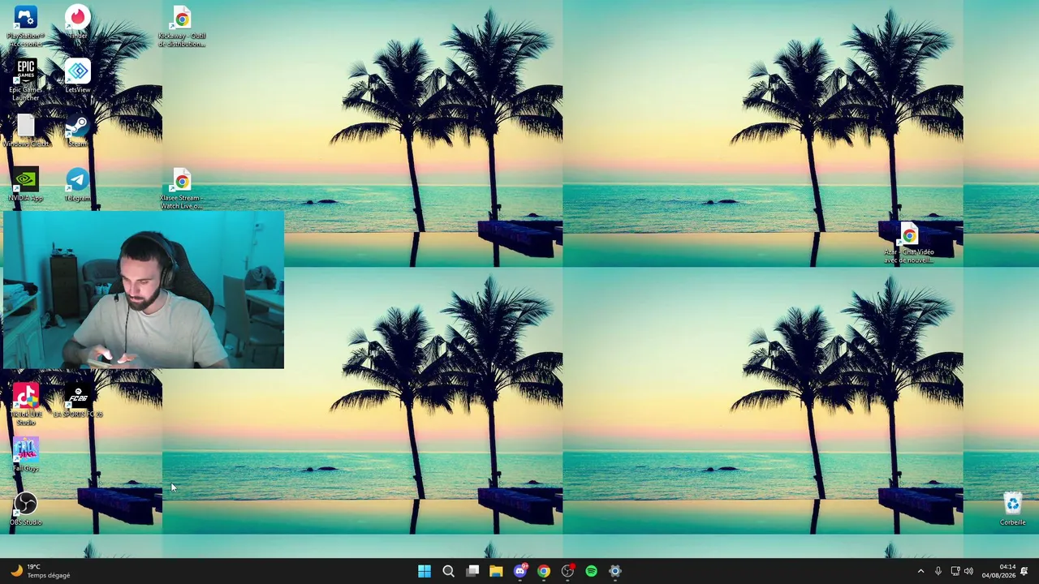Open the PlayStation Accessories desktop shortcut

click(x=26, y=25)
